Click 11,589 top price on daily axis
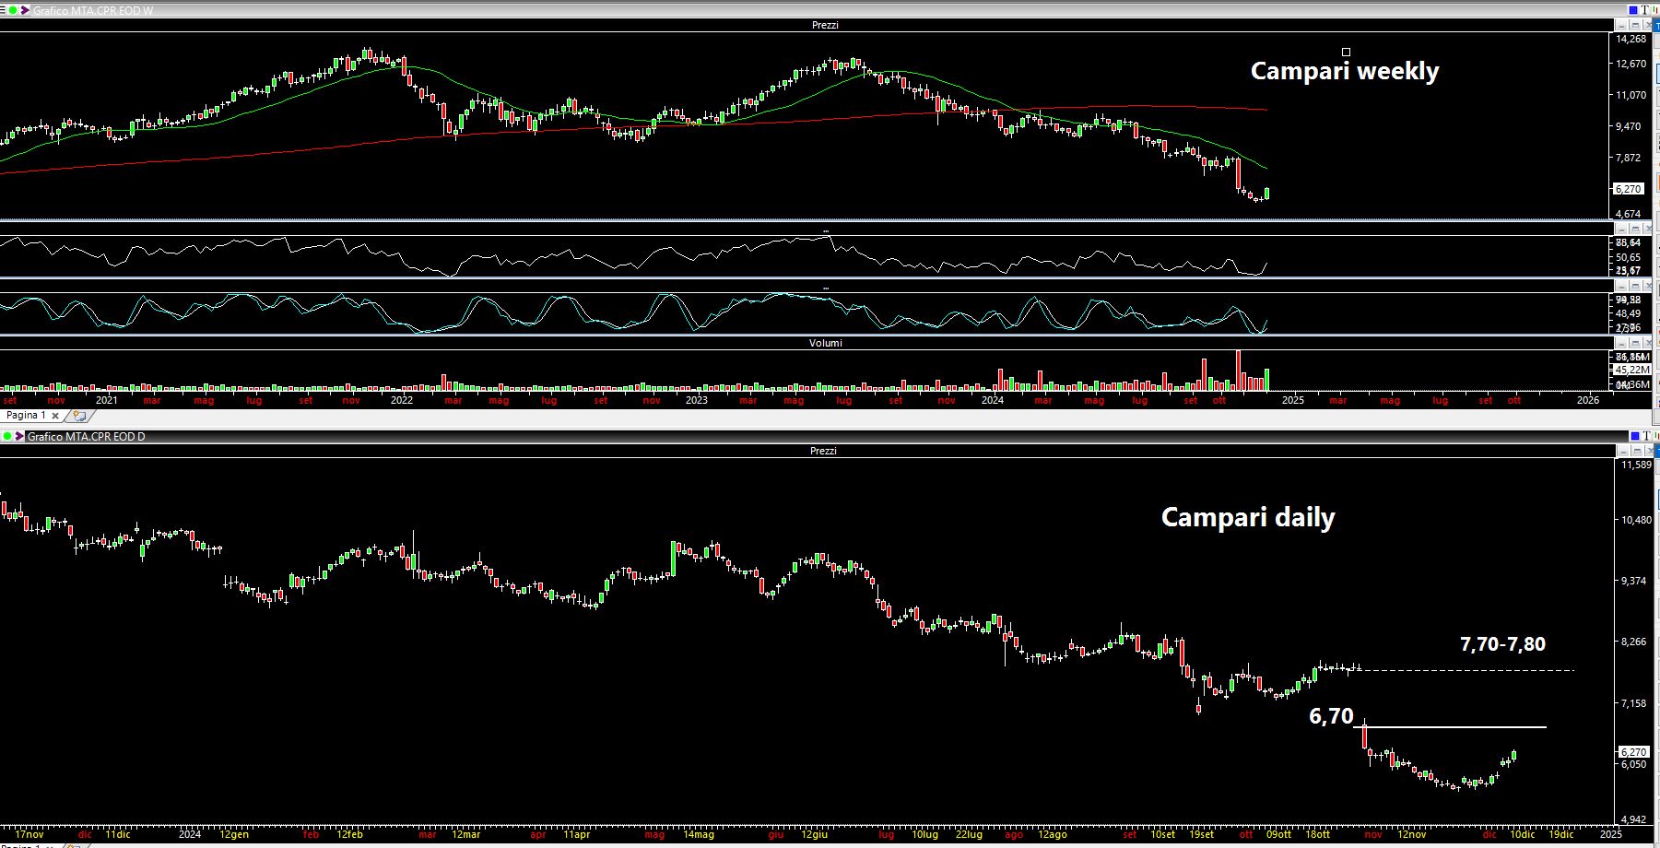 1636,465
